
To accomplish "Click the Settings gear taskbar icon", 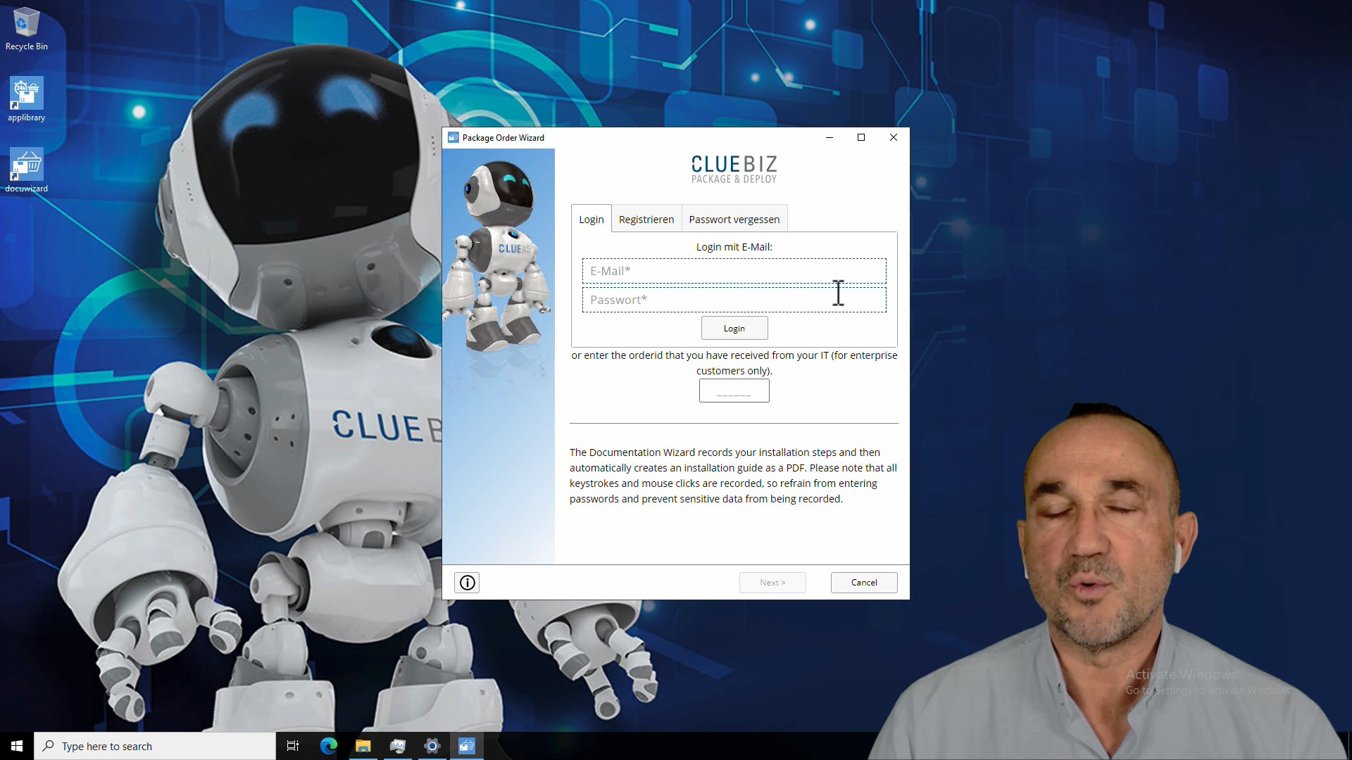I will (x=432, y=746).
